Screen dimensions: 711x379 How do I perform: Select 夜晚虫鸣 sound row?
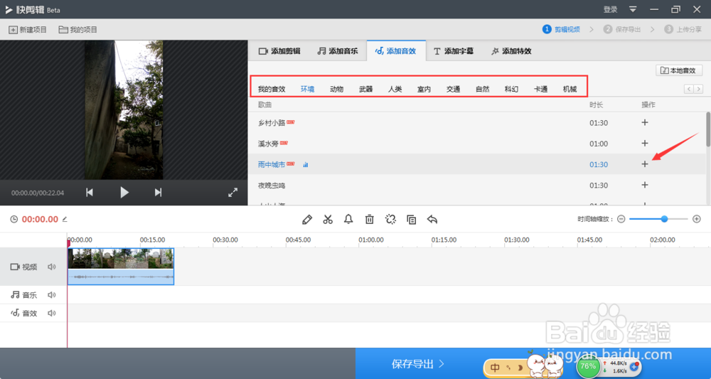pos(479,185)
